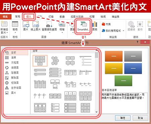The image size is (151, 124).
Task: Click the 動作 (Action) star icon
Action: coord(140,24)
